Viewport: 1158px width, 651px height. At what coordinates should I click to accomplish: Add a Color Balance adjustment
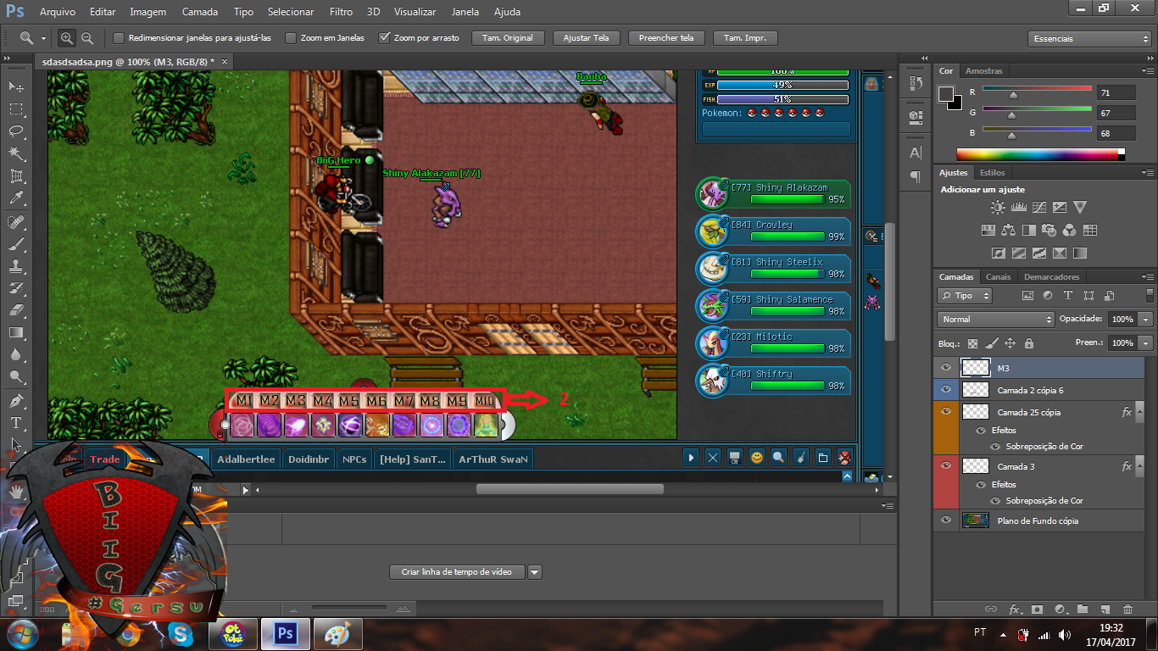[1008, 230]
